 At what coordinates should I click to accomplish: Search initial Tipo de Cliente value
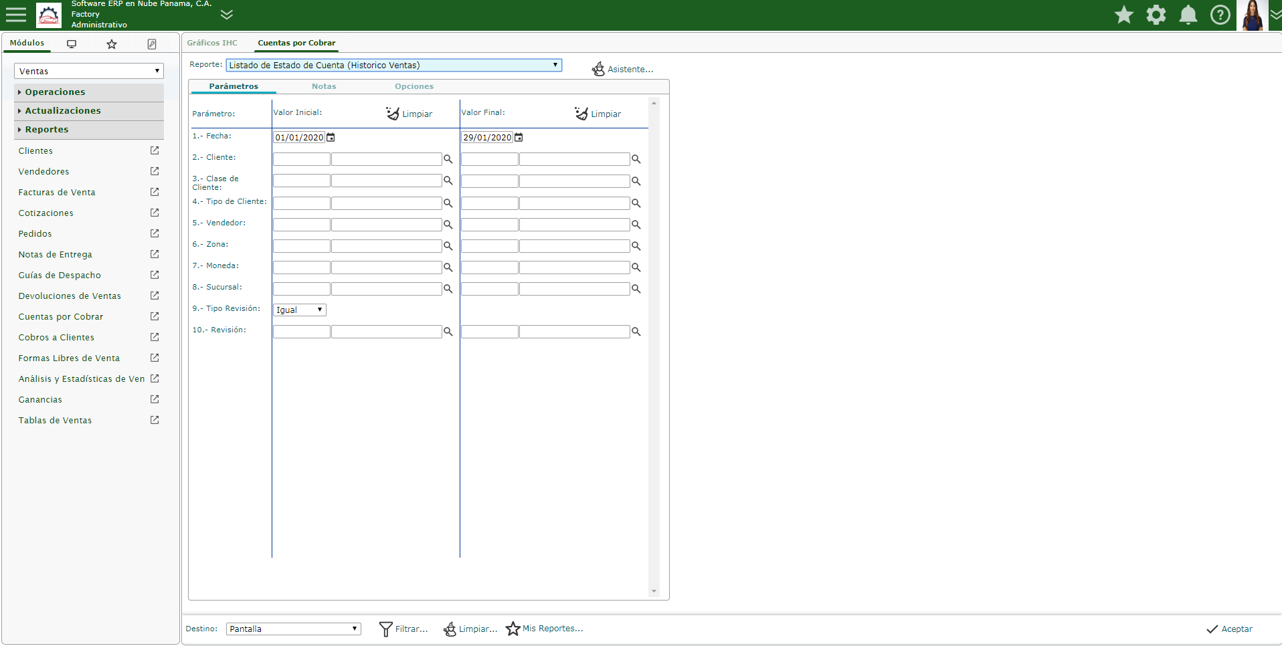click(448, 203)
